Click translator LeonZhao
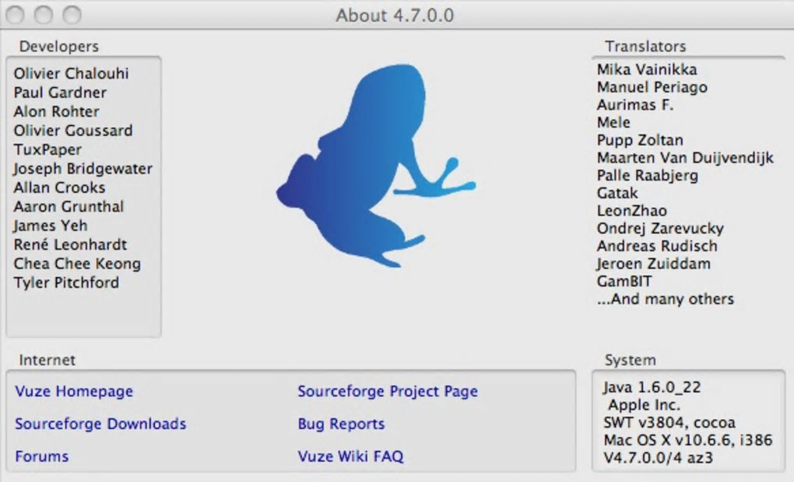The image size is (794, 482). coord(631,211)
